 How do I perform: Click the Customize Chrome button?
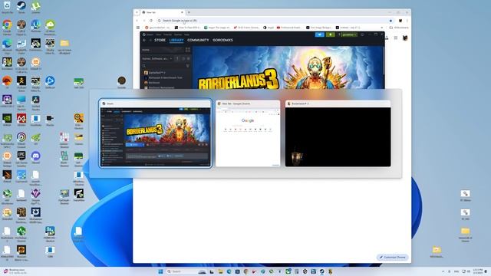point(392,258)
